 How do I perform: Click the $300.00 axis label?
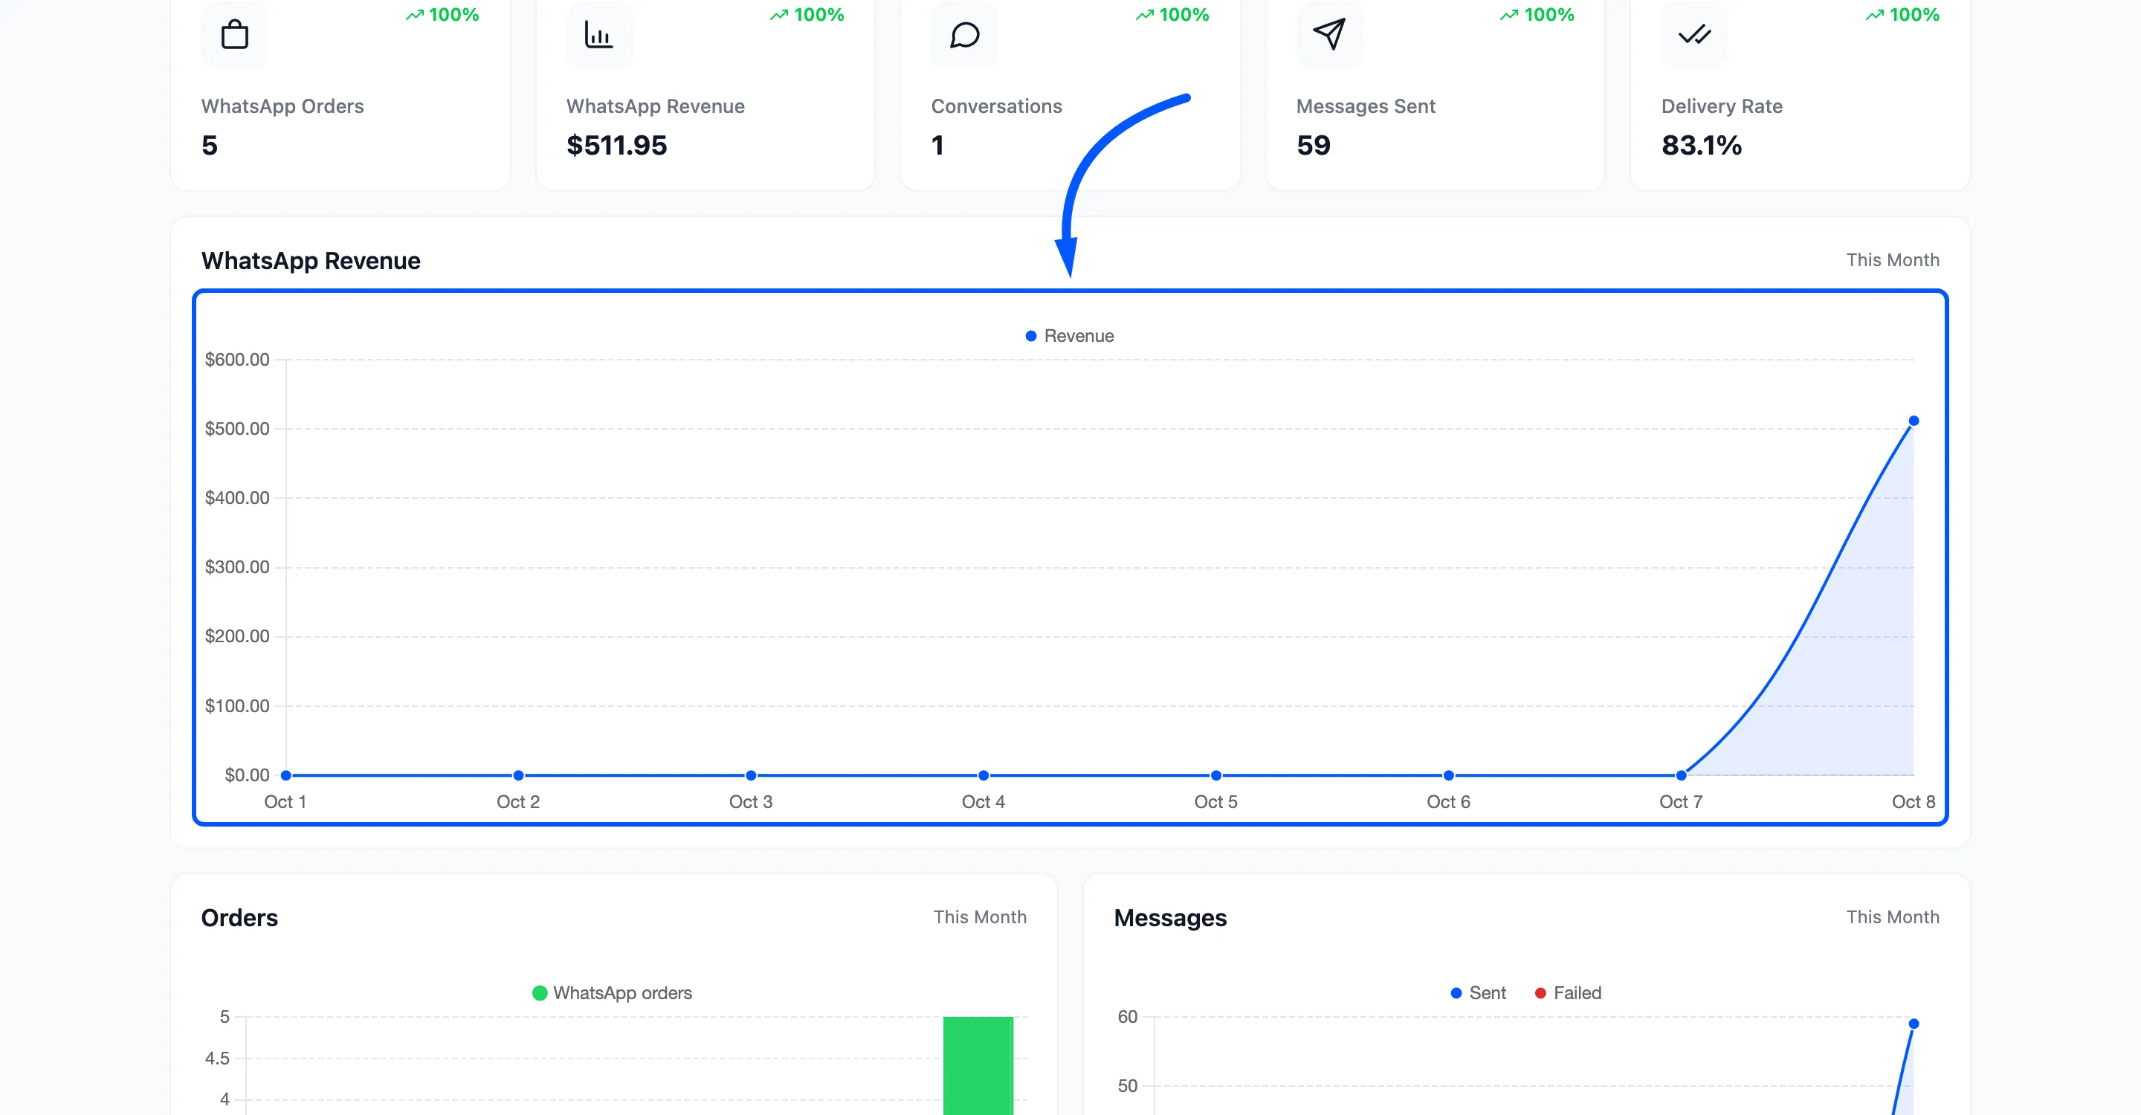(x=237, y=567)
